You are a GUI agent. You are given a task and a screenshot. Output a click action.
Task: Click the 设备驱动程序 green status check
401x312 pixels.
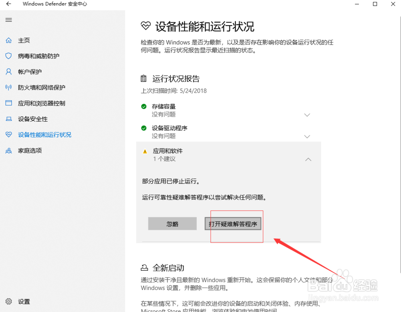click(144, 128)
